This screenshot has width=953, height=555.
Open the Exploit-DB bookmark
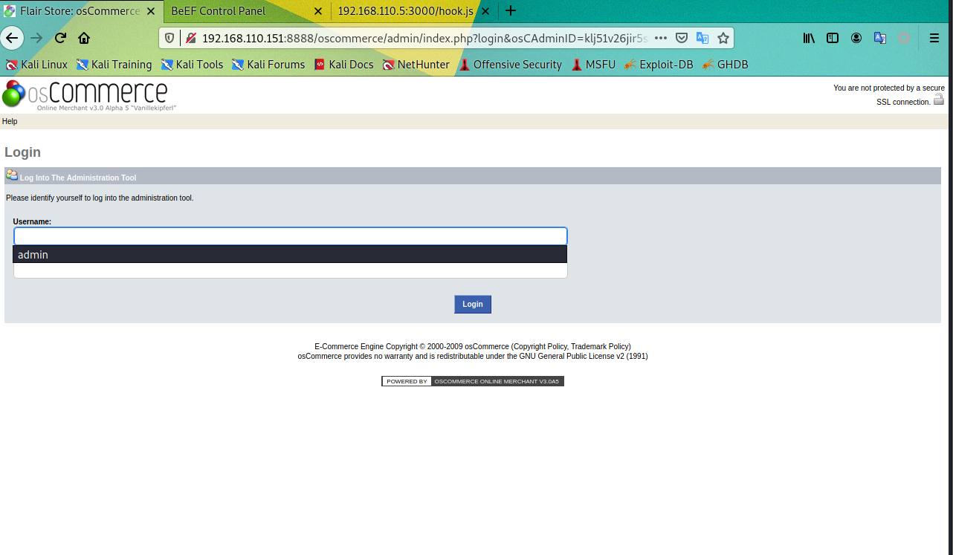(659, 65)
